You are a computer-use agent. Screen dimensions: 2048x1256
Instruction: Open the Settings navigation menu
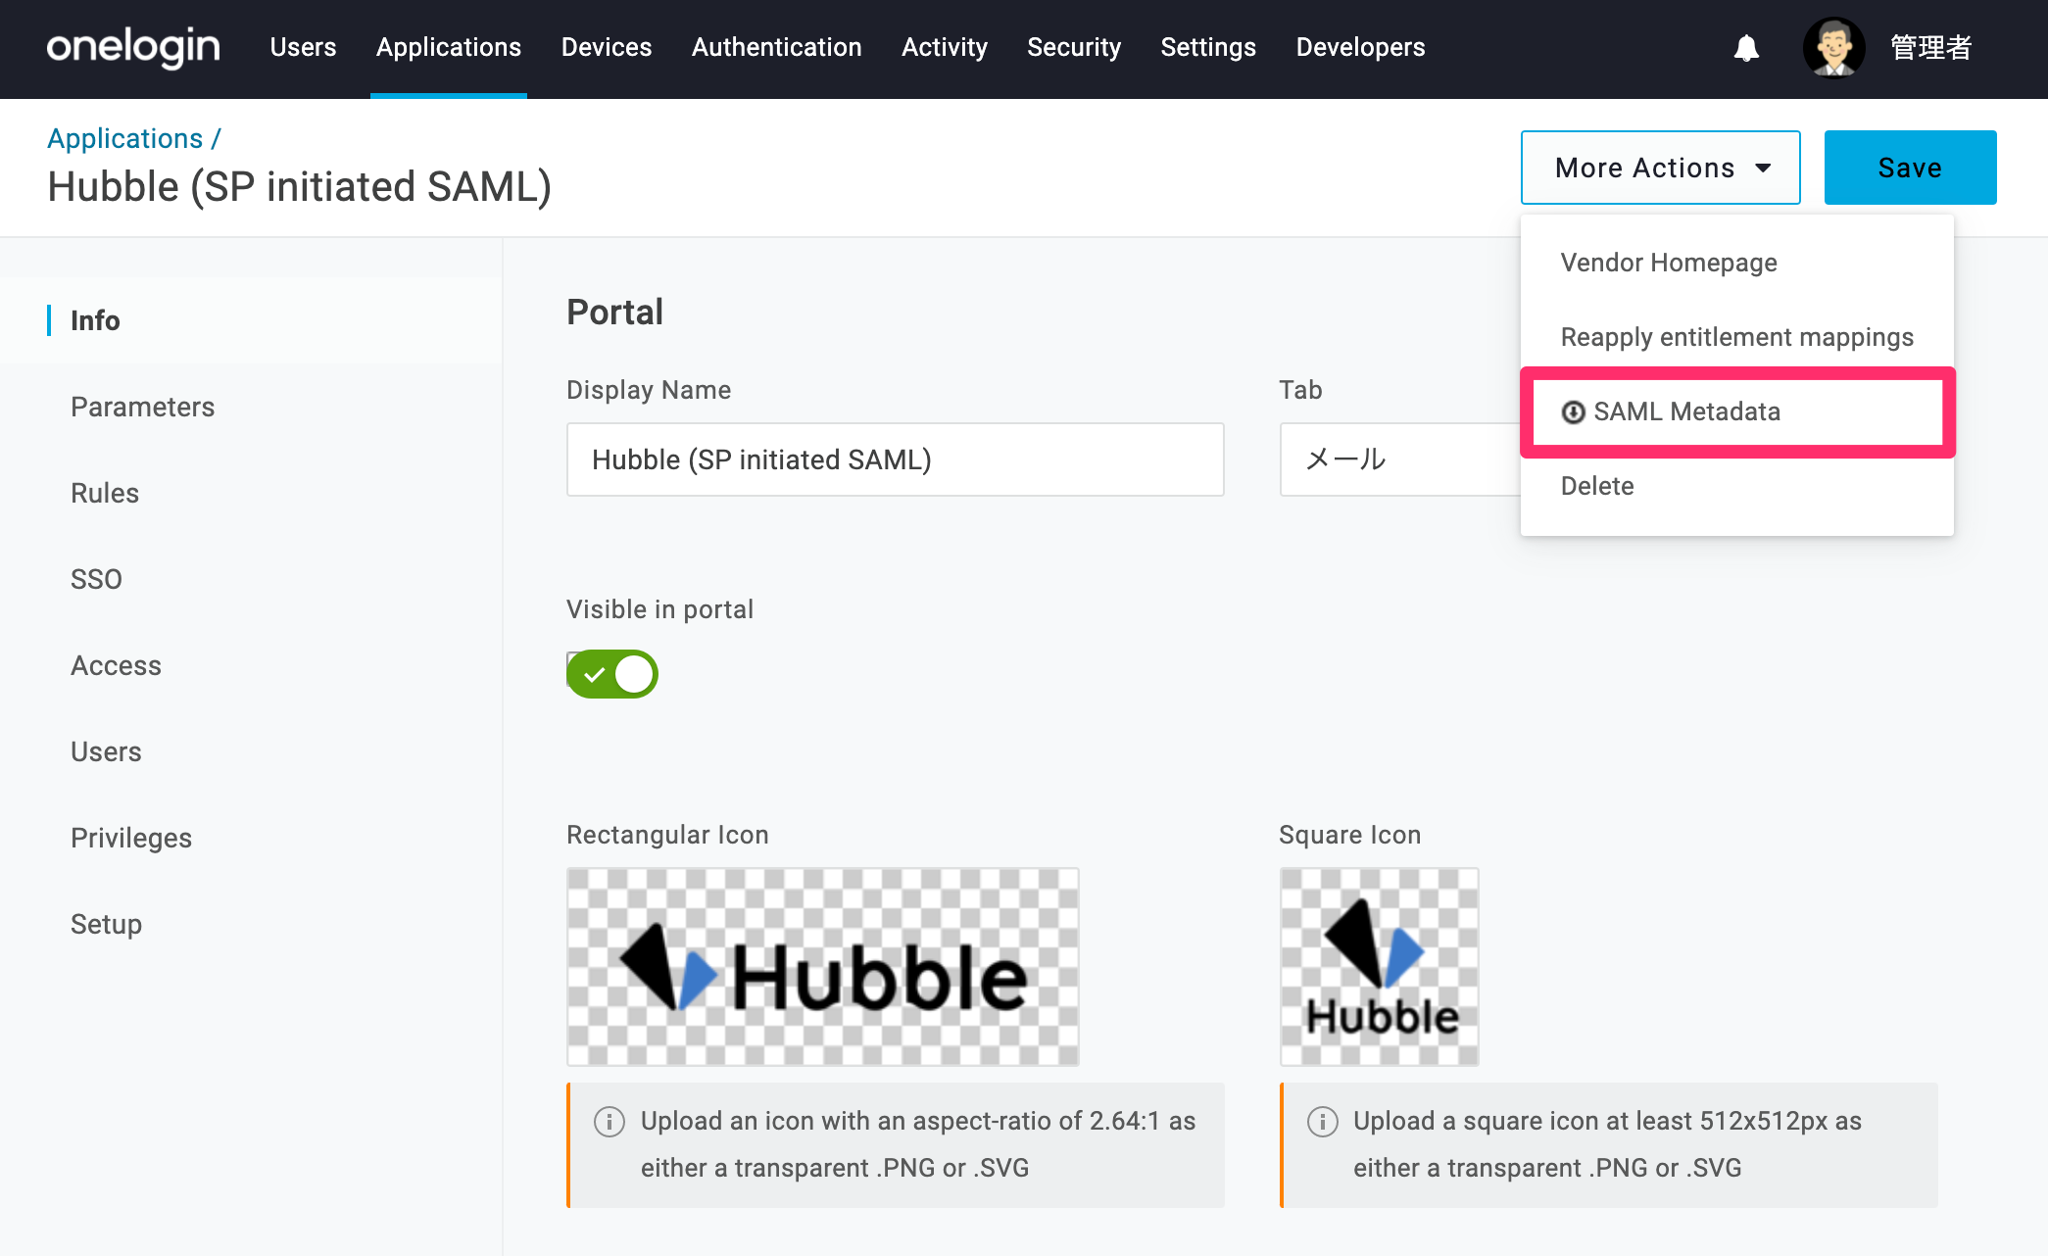coord(1208,47)
